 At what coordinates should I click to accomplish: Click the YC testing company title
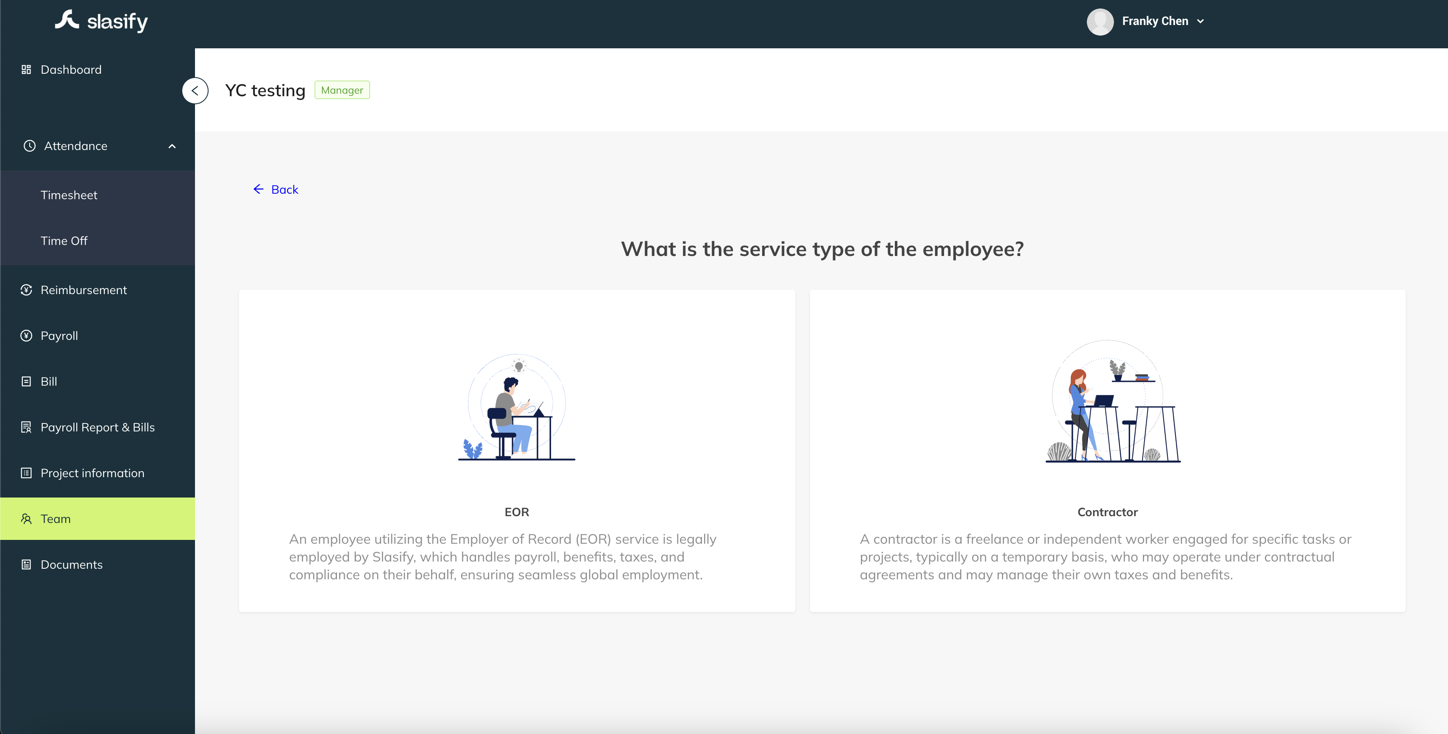click(265, 91)
